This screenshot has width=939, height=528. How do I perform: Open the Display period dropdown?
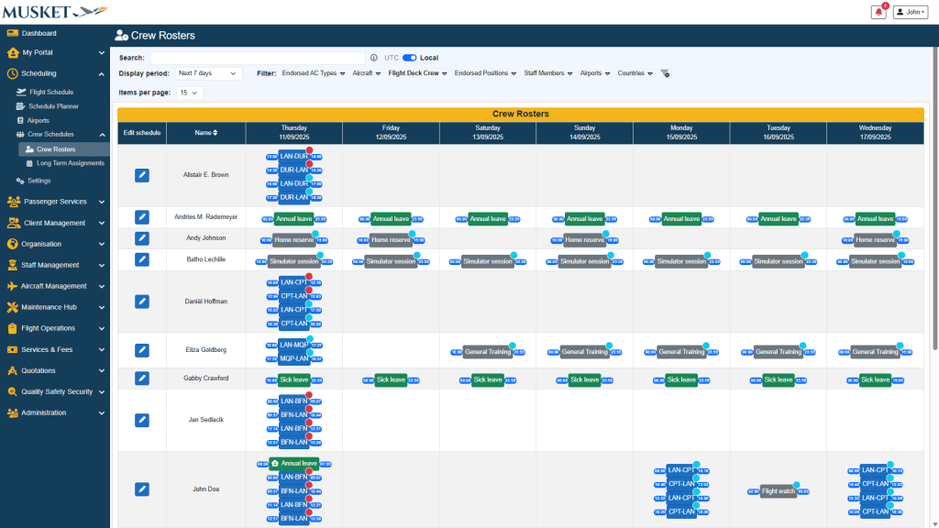[x=206, y=73]
